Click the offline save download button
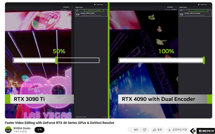Viewport: 215px width, 134px height. (177, 130)
